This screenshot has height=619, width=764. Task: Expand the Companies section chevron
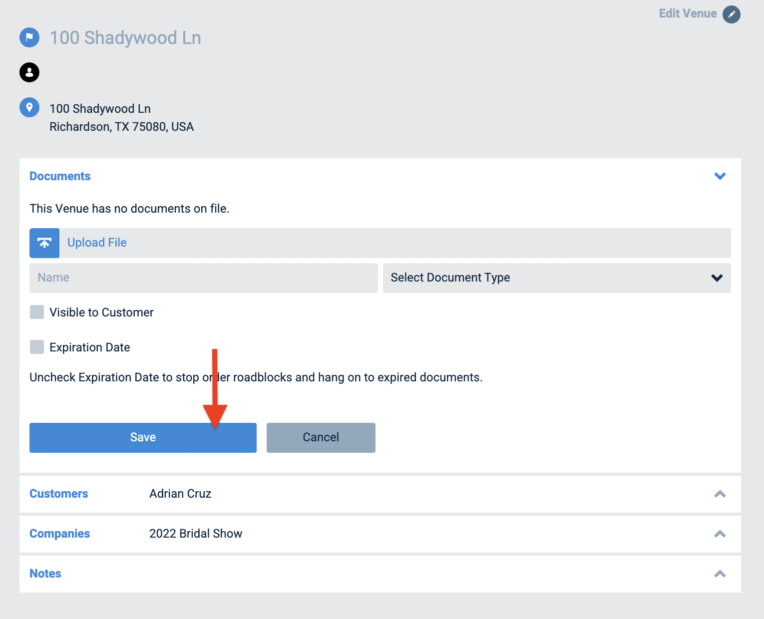[720, 534]
